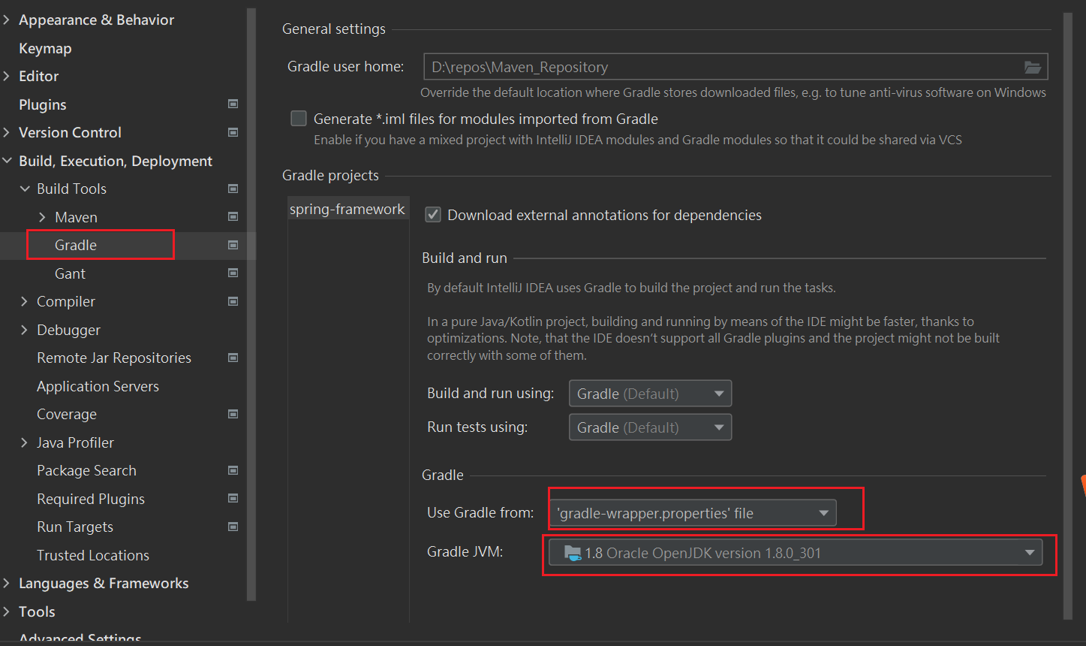
Task: Expand Languages & Frameworks section
Action: (7, 583)
